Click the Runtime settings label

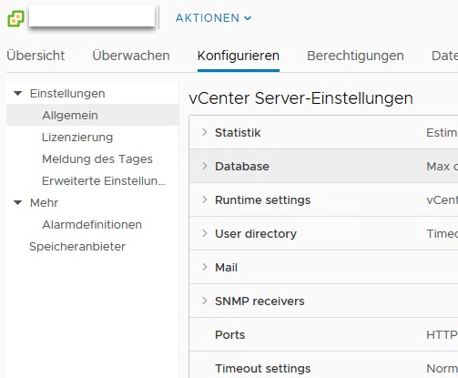tap(262, 200)
